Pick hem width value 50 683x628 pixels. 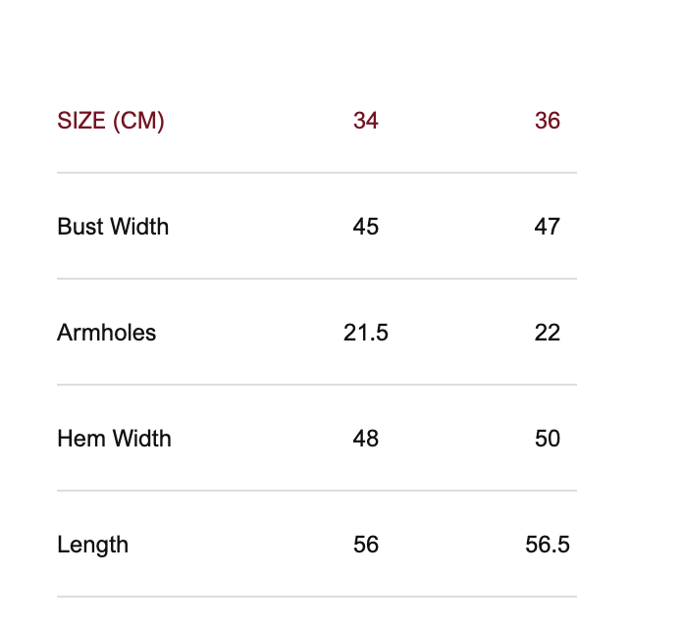[x=548, y=439]
